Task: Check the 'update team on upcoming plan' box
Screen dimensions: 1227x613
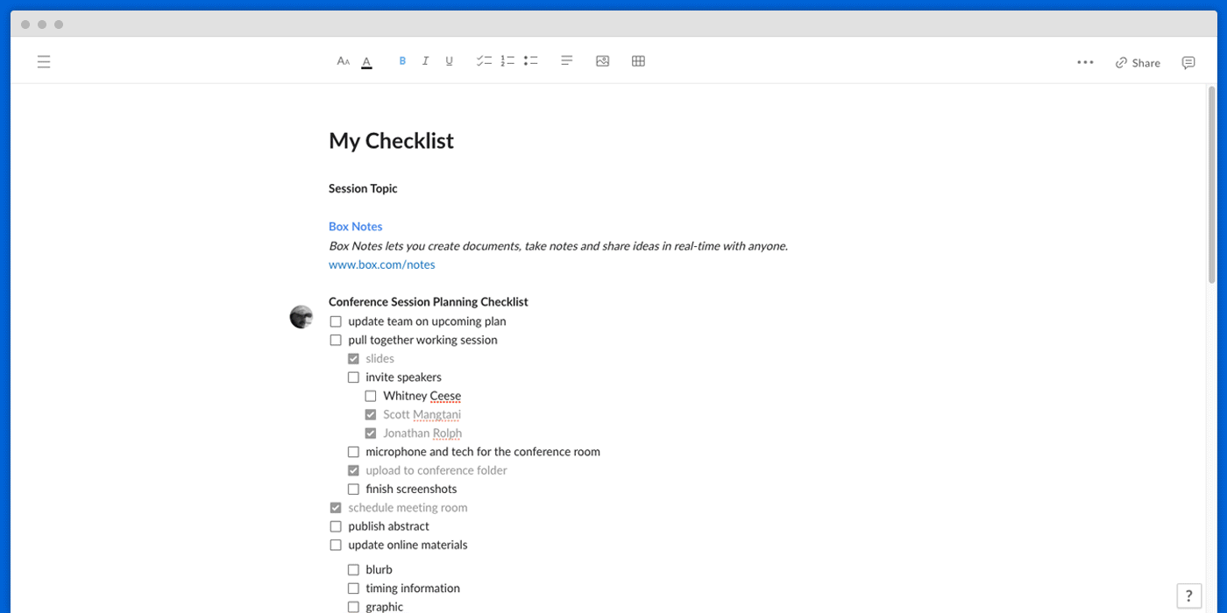Action: [x=336, y=321]
